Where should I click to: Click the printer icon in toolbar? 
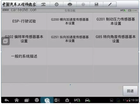(70, 4)
